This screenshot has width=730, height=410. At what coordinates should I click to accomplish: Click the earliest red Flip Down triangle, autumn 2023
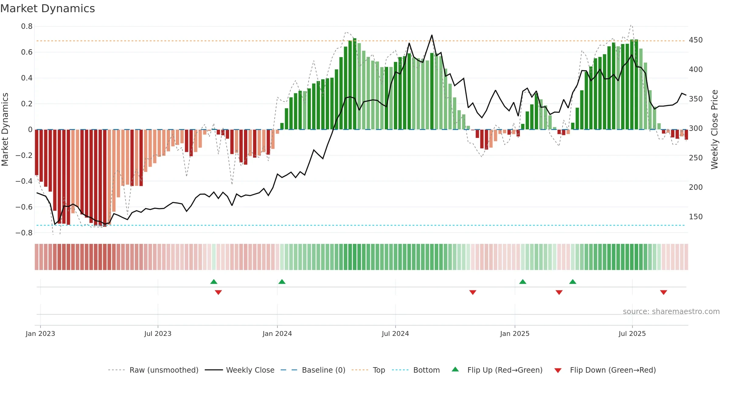pos(218,292)
